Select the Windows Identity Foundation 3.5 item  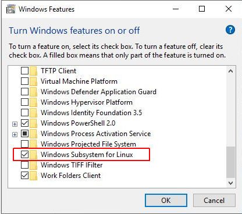point(91,113)
